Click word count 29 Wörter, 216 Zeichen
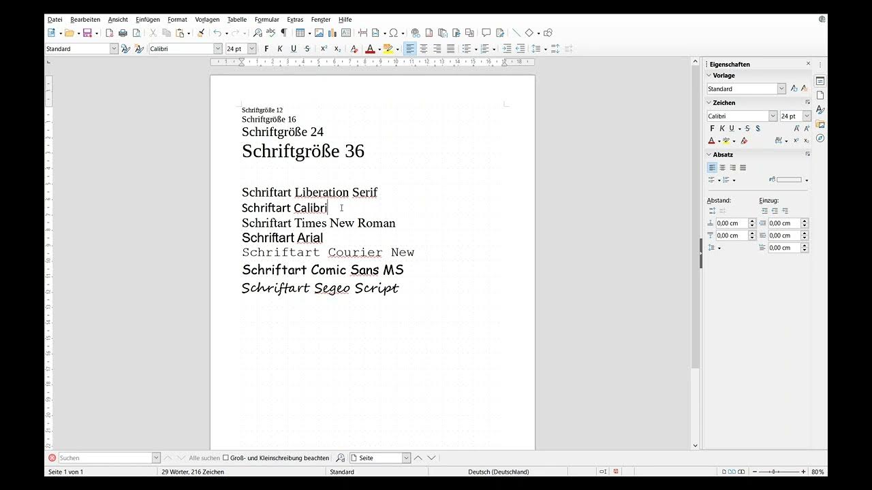The height and width of the screenshot is (490, 872). point(193,472)
